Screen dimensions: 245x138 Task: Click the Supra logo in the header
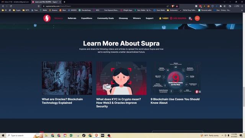tap(47, 18)
